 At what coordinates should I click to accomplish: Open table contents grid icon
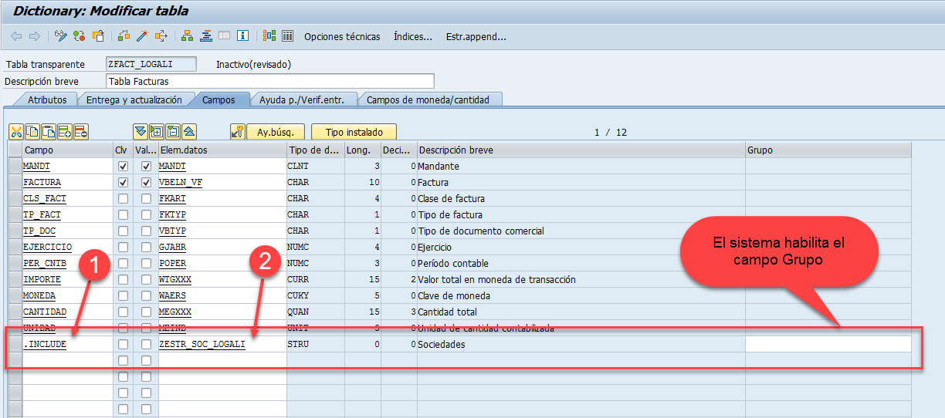coord(288,36)
